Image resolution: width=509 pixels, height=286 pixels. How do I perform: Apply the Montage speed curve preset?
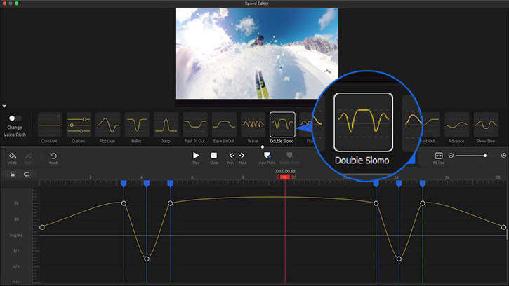coord(108,125)
